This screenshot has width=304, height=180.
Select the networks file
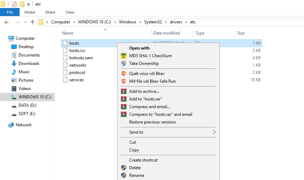click(78, 65)
